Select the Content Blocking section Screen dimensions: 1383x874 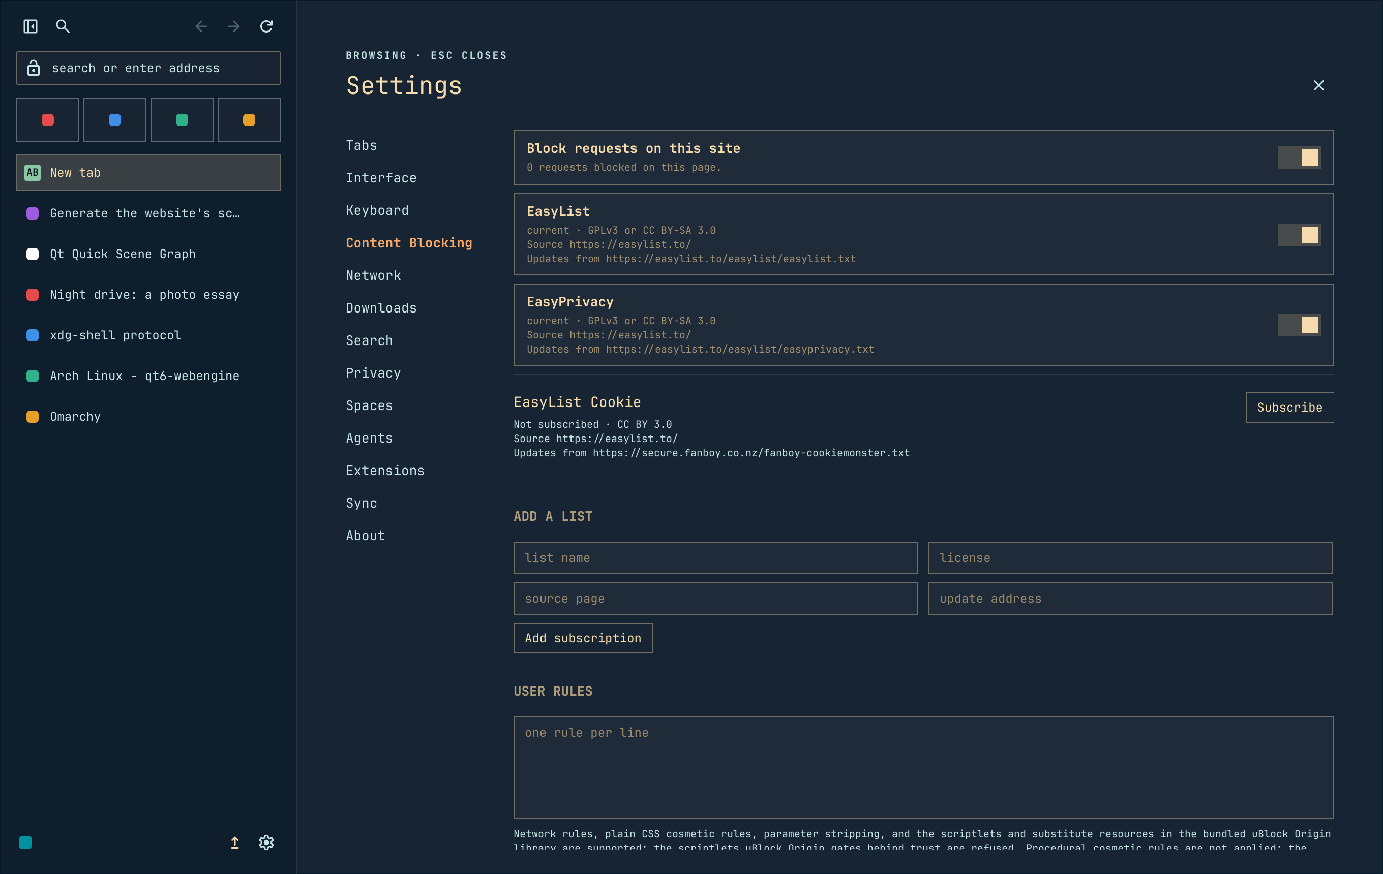point(409,243)
